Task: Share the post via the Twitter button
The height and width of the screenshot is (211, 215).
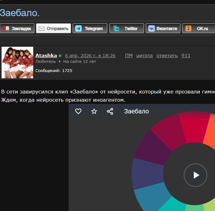Action: coord(127,28)
